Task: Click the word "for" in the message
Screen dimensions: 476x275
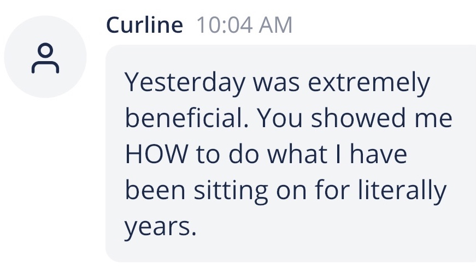Action: click(333, 190)
